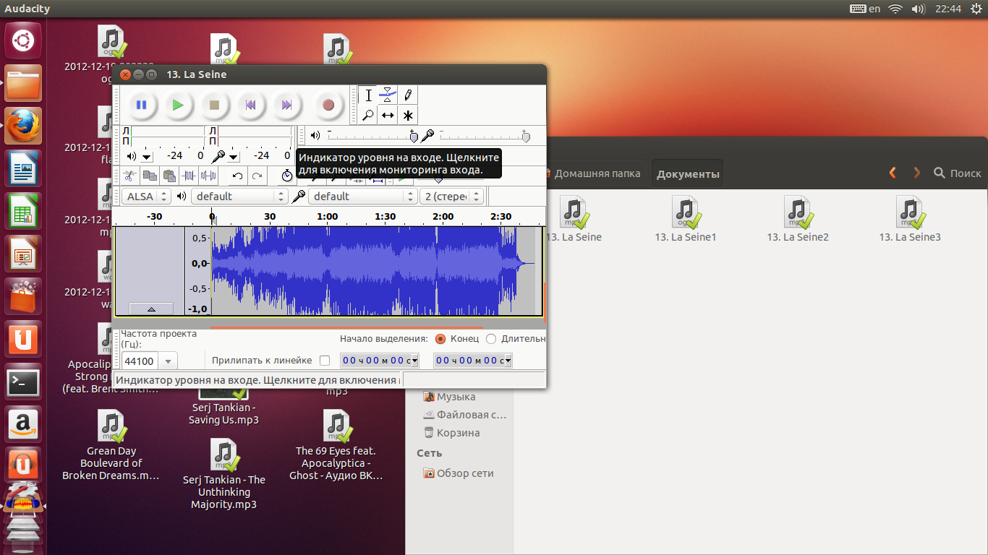988x555 pixels.
Task: Select 'Serj Tankian - Saving Us.mp3' on desktop
Action: (x=224, y=414)
